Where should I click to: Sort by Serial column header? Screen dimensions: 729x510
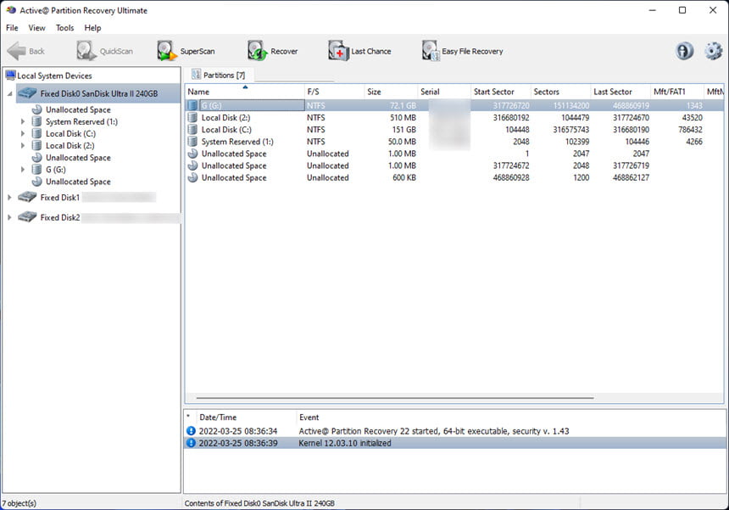click(x=444, y=92)
